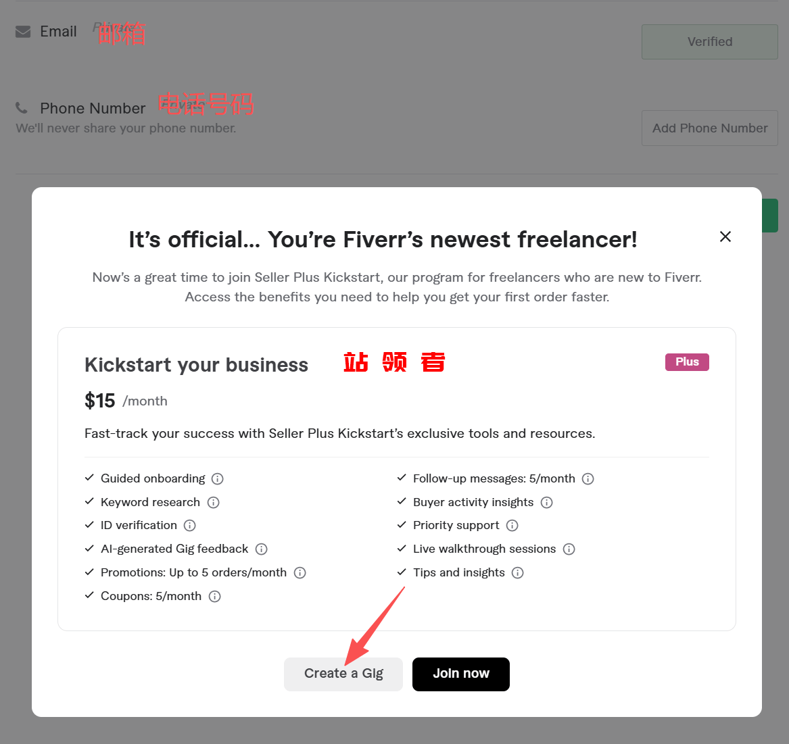Click info icon beside Tips and insights
789x744 pixels.
[x=518, y=573]
